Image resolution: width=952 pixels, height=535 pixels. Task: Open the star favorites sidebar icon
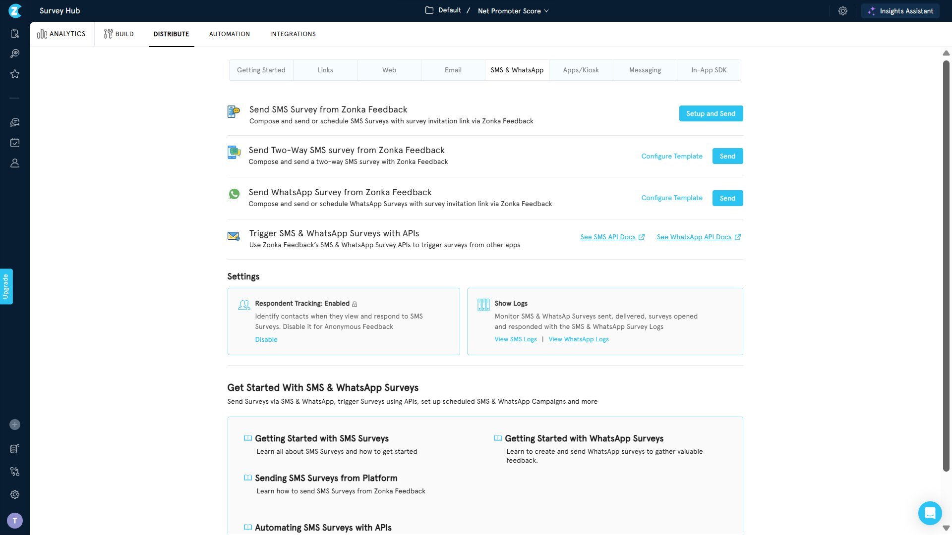[x=15, y=74]
